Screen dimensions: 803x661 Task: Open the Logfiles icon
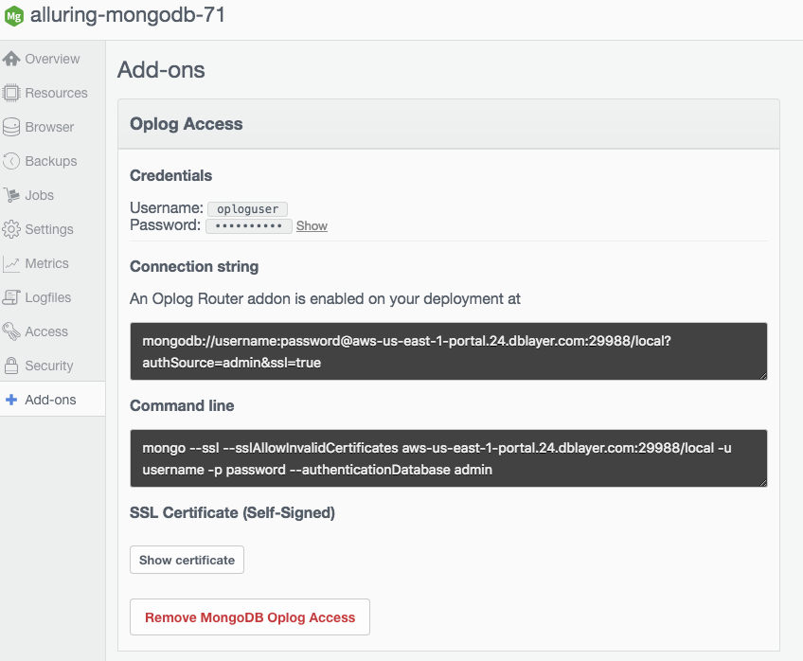click(x=13, y=296)
